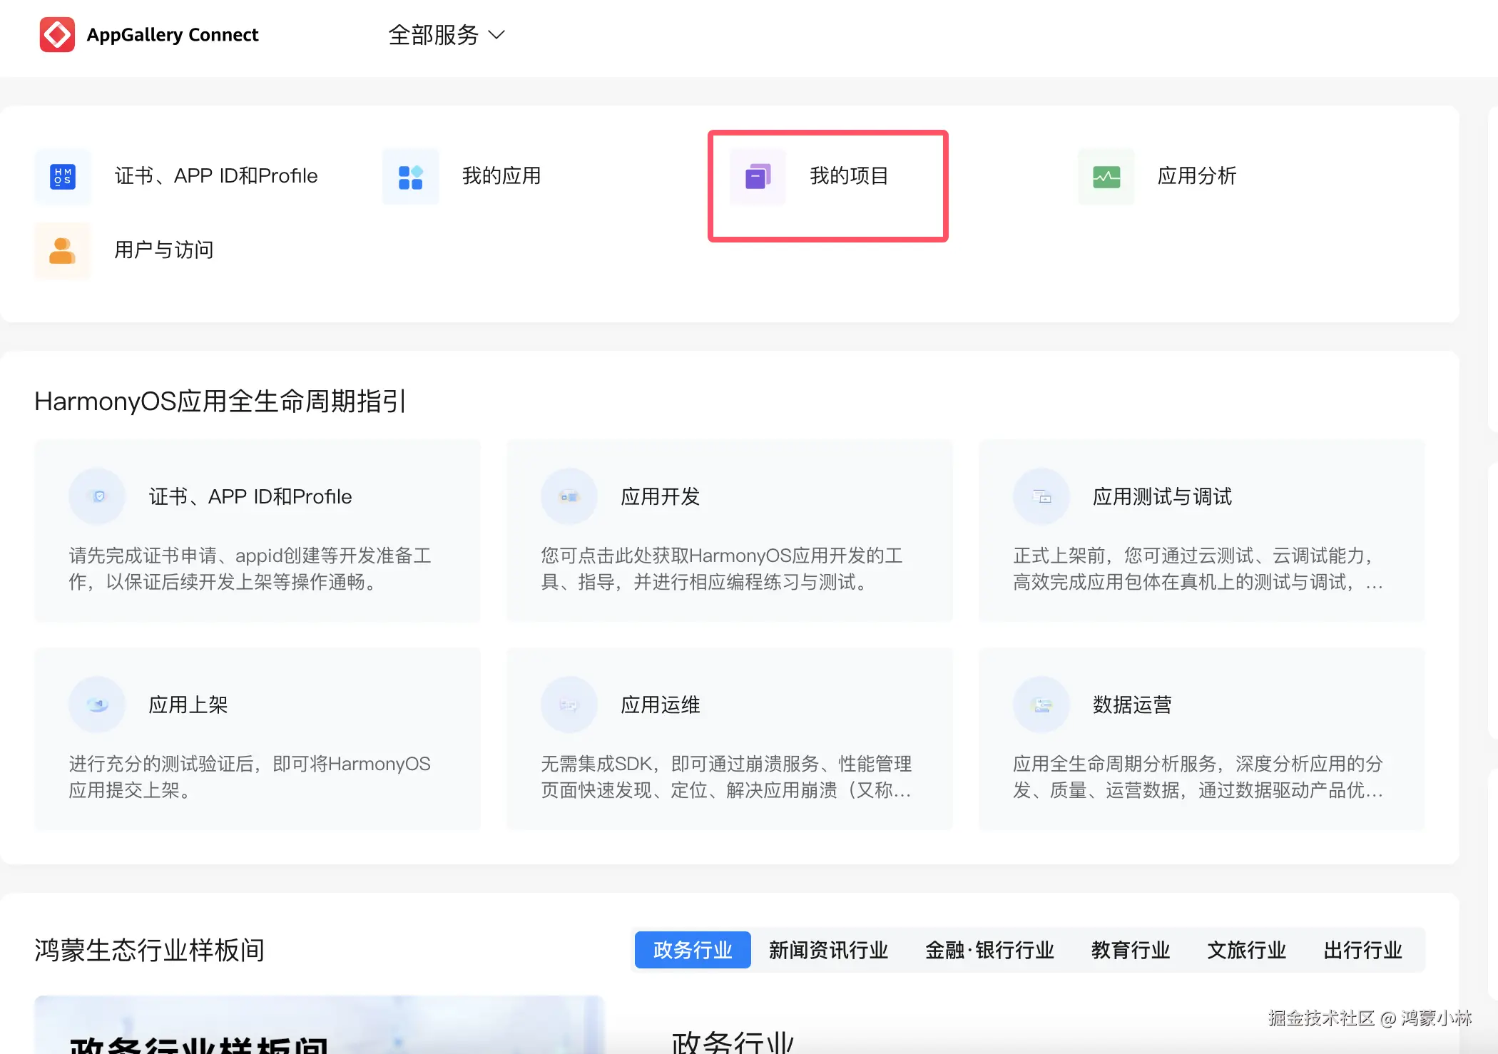
Task: Select the 政务行业 tab
Action: click(692, 950)
